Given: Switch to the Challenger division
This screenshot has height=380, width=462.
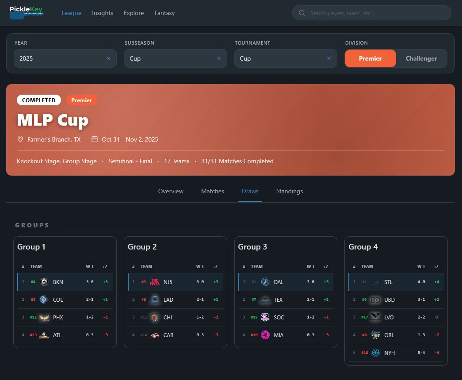Looking at the screenshot, I should (x=421, y=58).
